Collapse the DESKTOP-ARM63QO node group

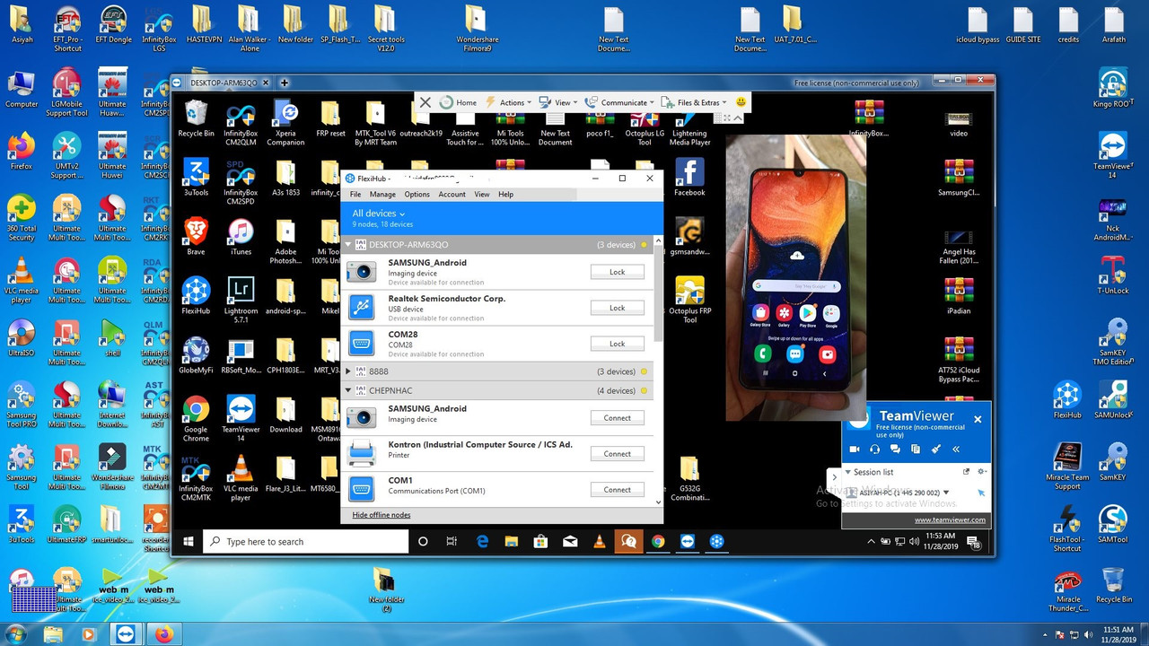click(348, 245)
